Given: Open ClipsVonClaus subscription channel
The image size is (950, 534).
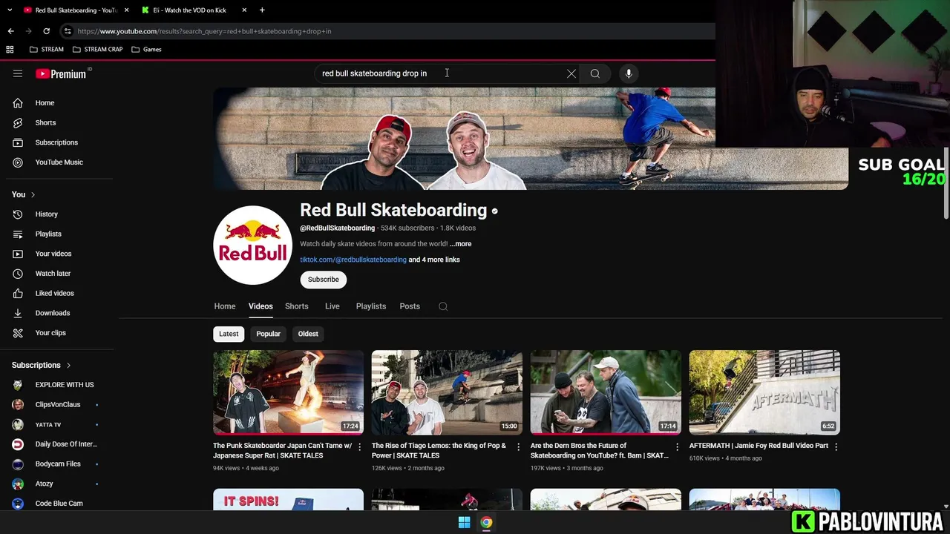Looking at the screenshot, I should 56,404.
